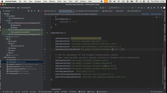Open IDE settings gear in main toolbar
The image size is (167, 93).
click(x=161, y=8)
